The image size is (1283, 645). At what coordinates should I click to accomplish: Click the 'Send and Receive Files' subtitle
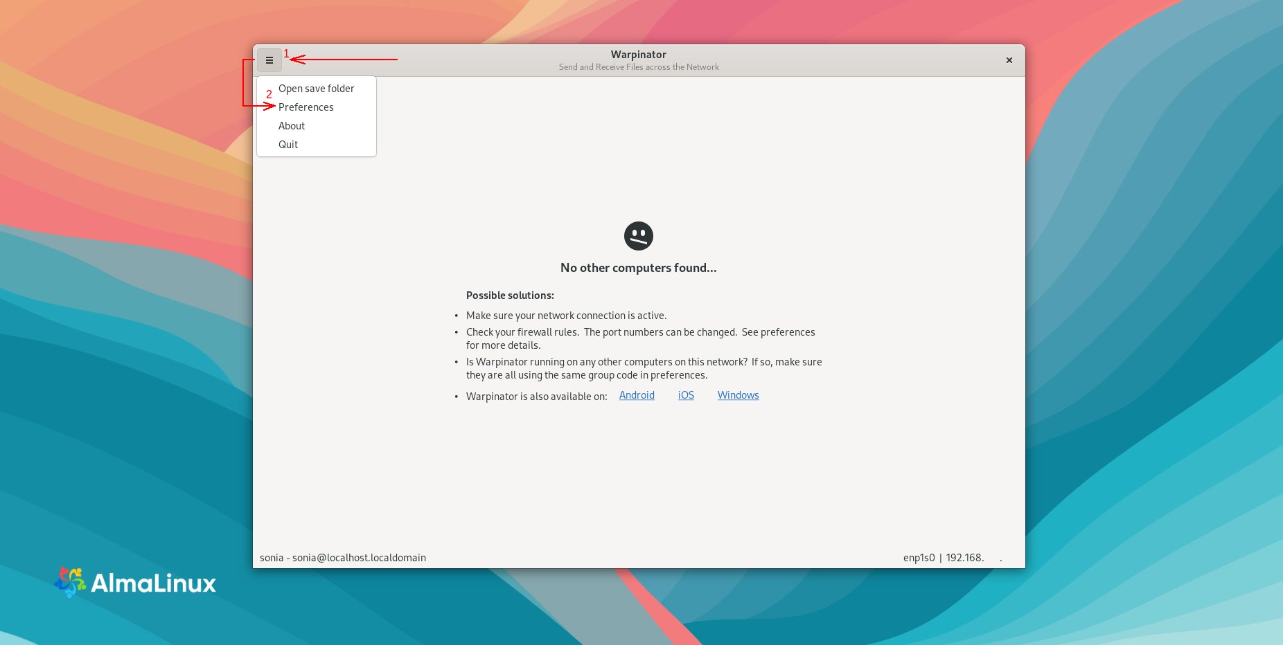638,67
